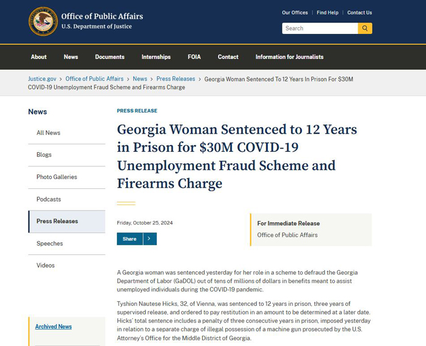The image size is (426, 346).
Task: Click the yellow search magnifier button
Action: click(365, 29)
